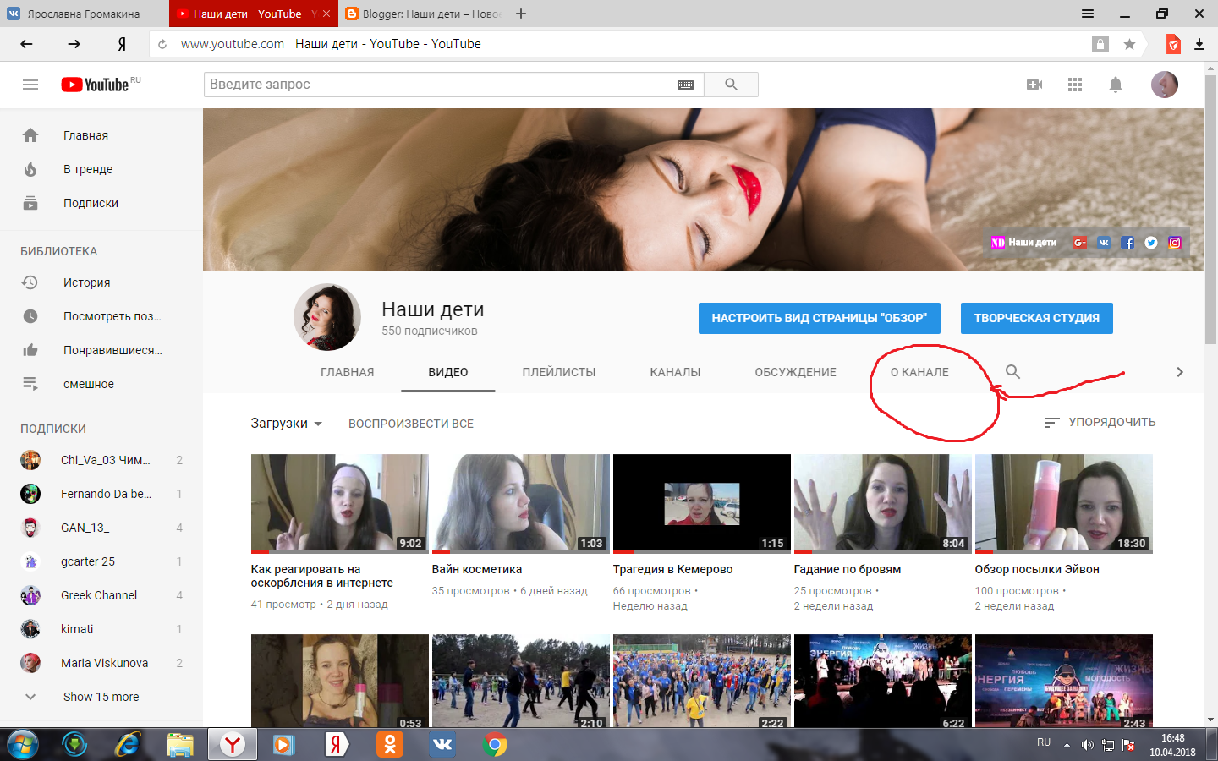Go to Главная in sidebar
Viewport: 1218px width, 761px height.
101,135
